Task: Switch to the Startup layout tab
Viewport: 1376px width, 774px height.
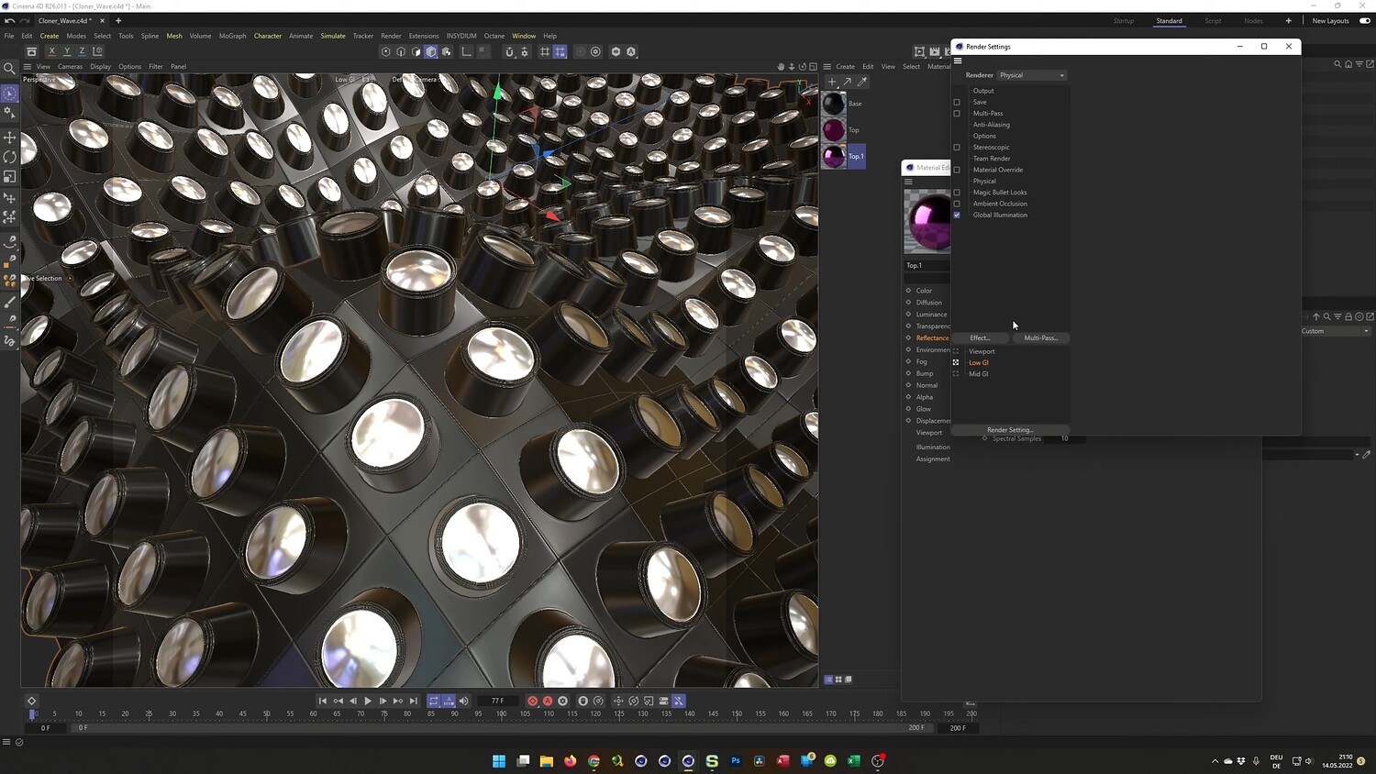Action: (1124, 21)
